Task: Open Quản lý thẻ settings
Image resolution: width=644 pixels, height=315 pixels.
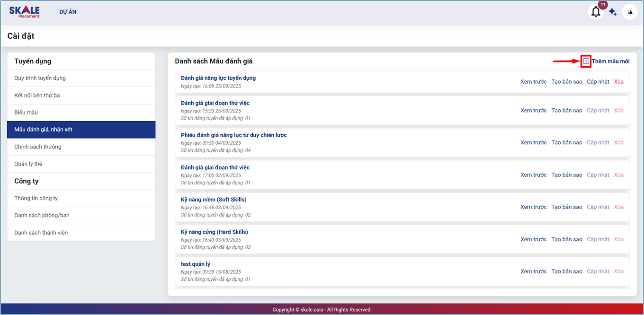Action: click(28, 164)
